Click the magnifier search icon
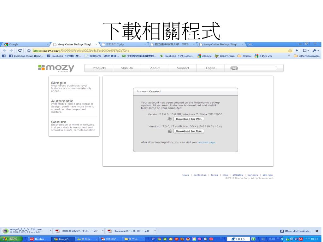 [234, 68]
